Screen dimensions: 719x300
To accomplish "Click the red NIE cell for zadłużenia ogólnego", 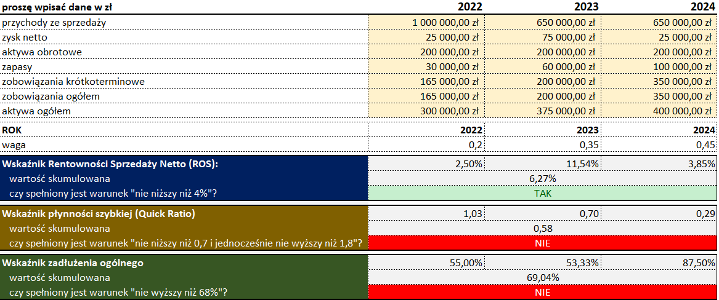I will [x=542, y=292].
